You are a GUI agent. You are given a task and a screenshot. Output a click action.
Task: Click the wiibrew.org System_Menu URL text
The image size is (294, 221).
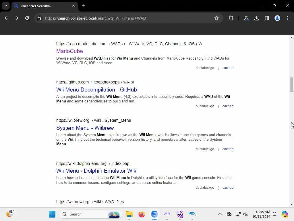(x=94, y=120)
